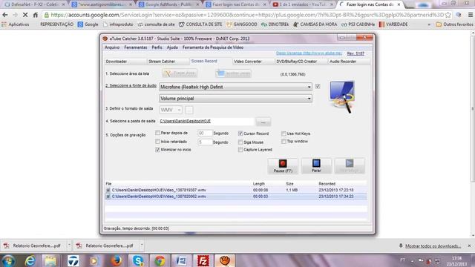Enable the Siga Mouse checkbox
The height and width of the screenshot is (267, 475).
(240, 142)
